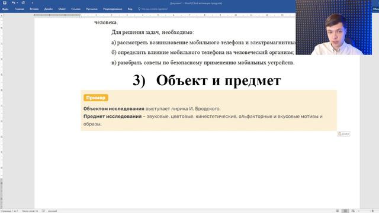
Task: Click the zoom out minus button
Action: (x=359, y=211)
